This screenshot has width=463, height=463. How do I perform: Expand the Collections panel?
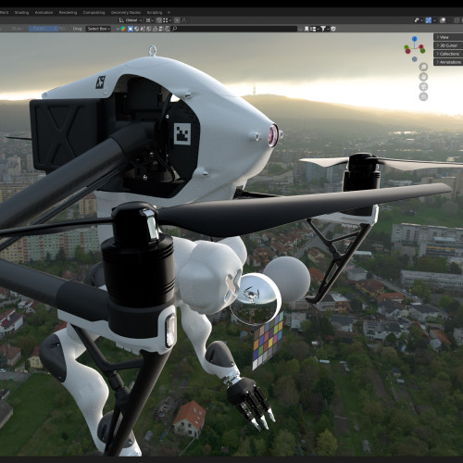448,54
